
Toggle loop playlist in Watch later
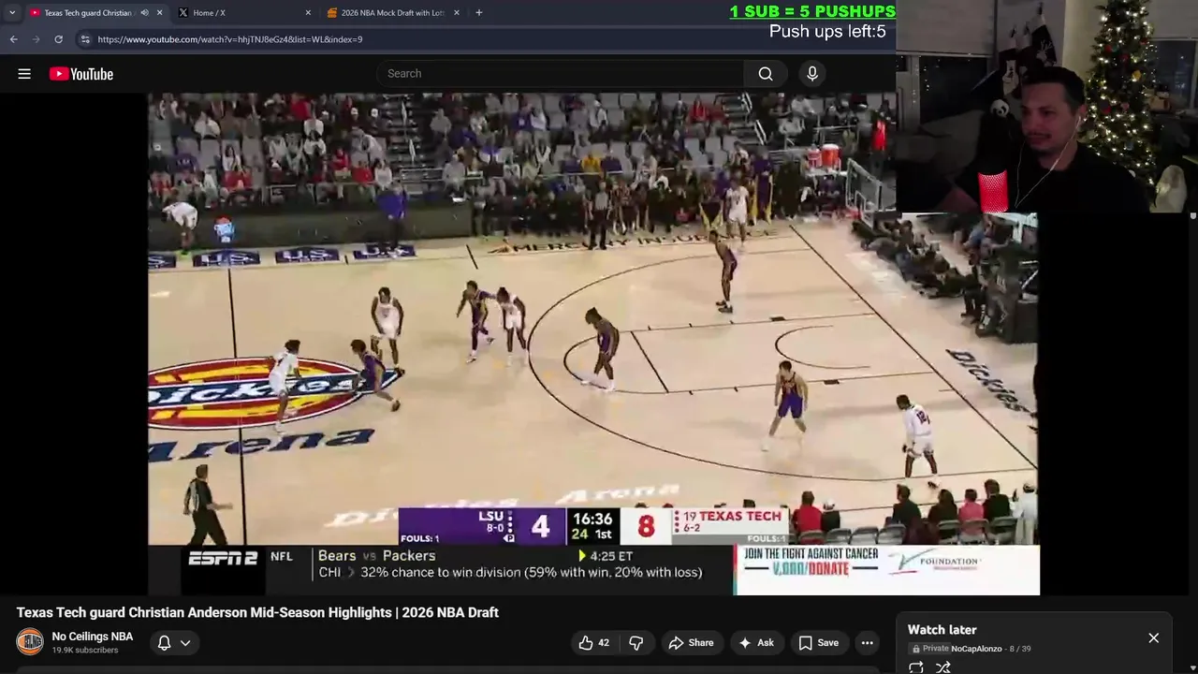pyautogui.click(x=916, y=667)
